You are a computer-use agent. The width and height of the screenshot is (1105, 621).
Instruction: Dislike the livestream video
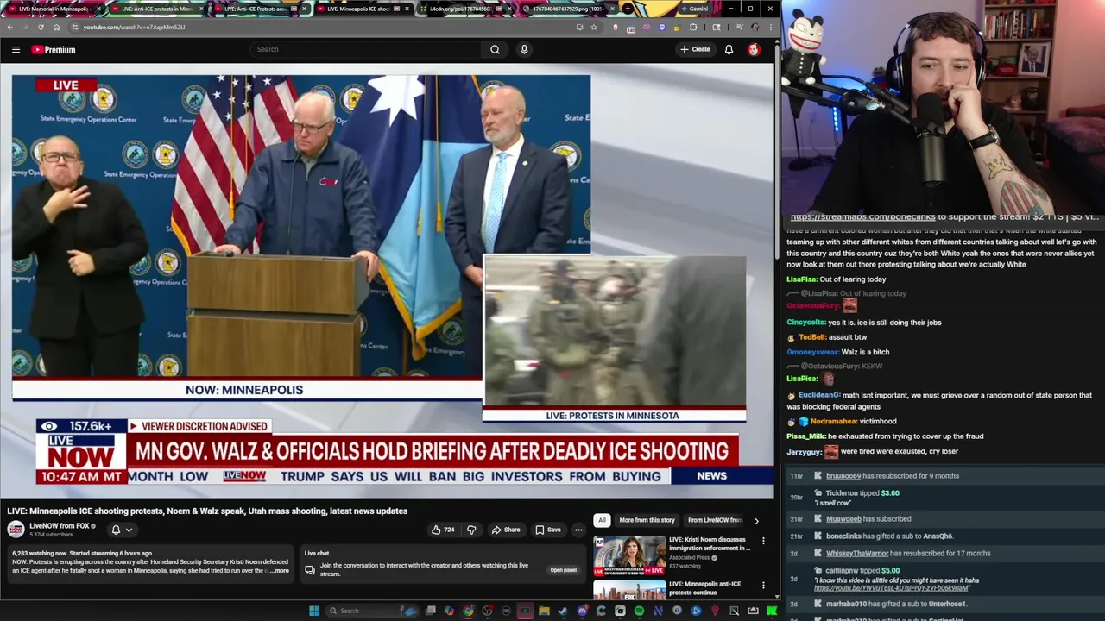tap(471, 530)
